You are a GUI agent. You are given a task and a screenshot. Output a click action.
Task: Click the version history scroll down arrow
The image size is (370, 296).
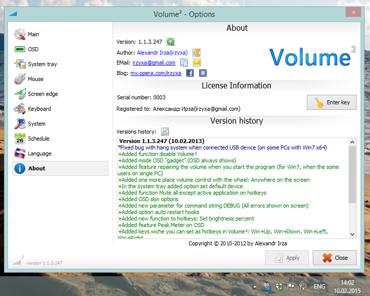tap(352, 234)
